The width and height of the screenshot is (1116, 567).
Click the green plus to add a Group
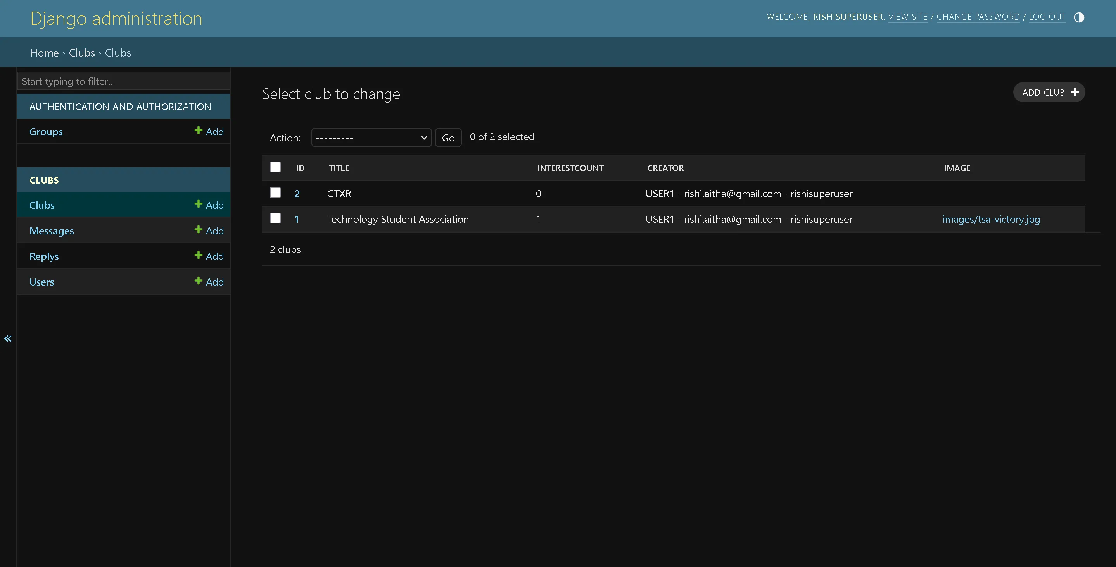(x=199, y=131)
